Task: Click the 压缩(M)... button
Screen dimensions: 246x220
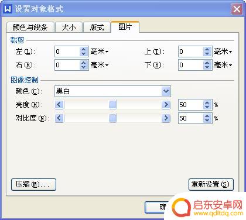Action: (x=33, y=184)
